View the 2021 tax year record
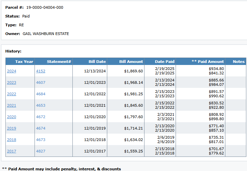This screenshot has width=247, height=171. click(x=12, y=105)
